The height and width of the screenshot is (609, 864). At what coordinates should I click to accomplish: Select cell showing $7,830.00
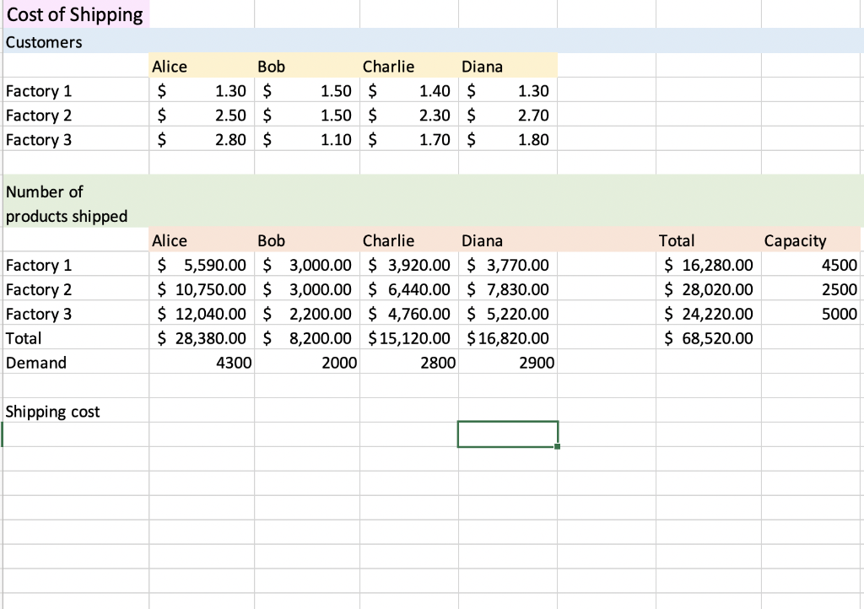(x=508, y=288)
